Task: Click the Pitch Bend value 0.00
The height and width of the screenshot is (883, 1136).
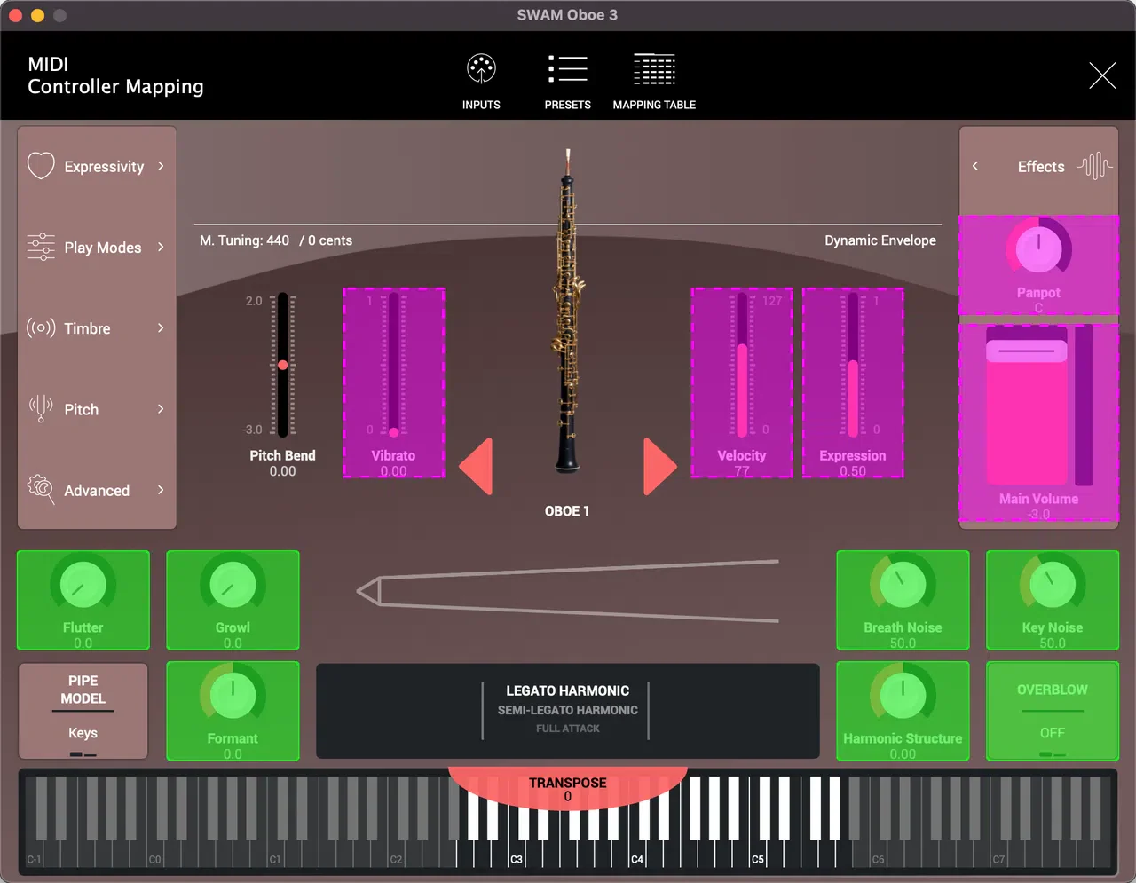Action: click(283, 471)
